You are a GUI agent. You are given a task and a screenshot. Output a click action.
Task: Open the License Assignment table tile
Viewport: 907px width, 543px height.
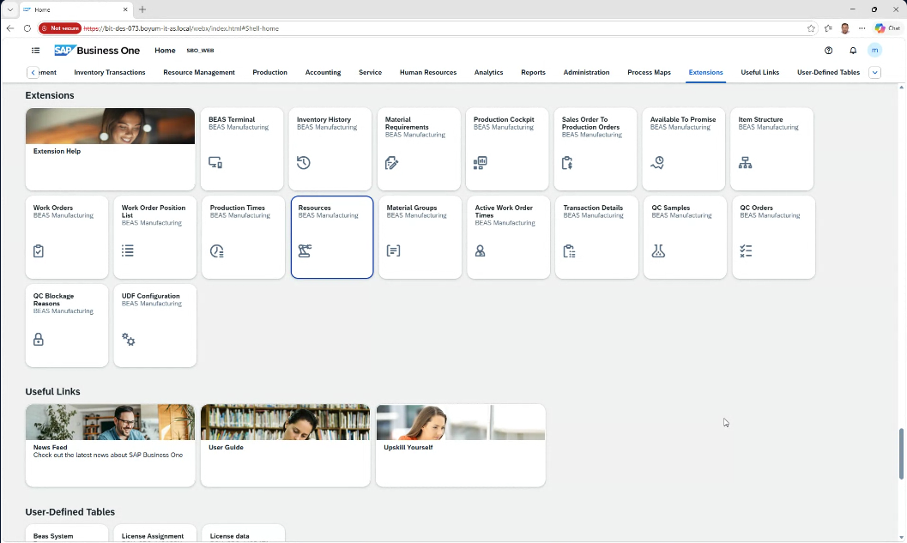click(x=155, y=534)
